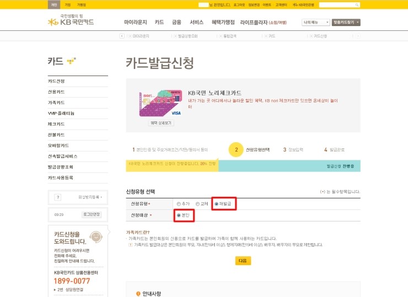Click the smiling agent face icon
The width and height of the screenshot is (408, 297).
(96, 237)
